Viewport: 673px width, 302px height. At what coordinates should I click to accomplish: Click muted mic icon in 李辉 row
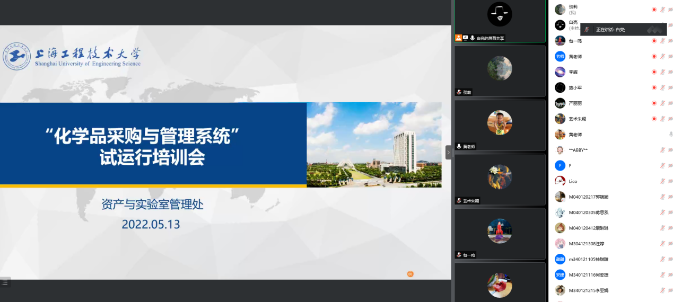(662, 72)
